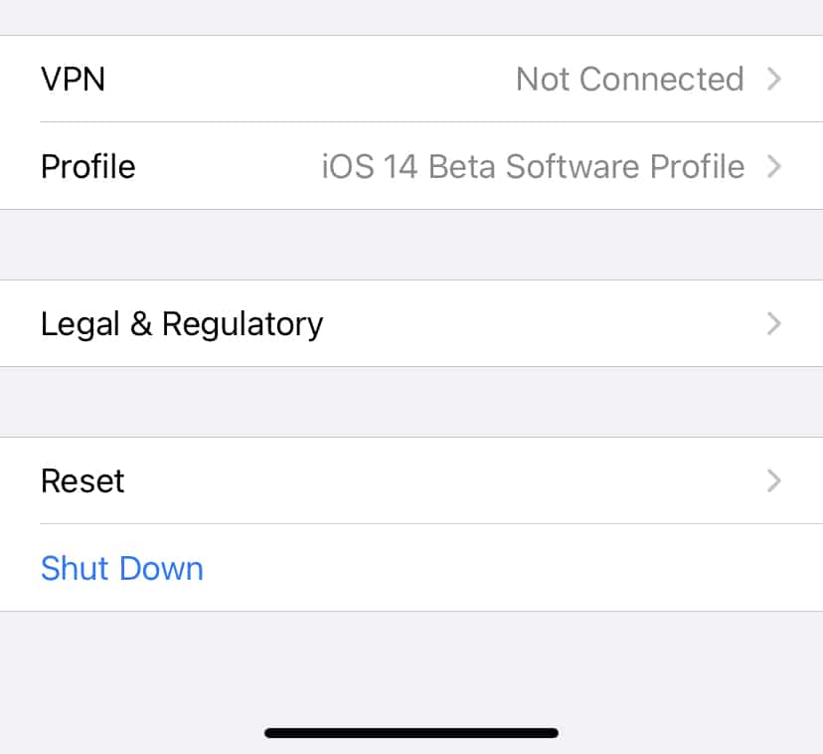Tap "iOS 14" in the profile name
This screenshot has height=754, width=823.
coord(370,166)
